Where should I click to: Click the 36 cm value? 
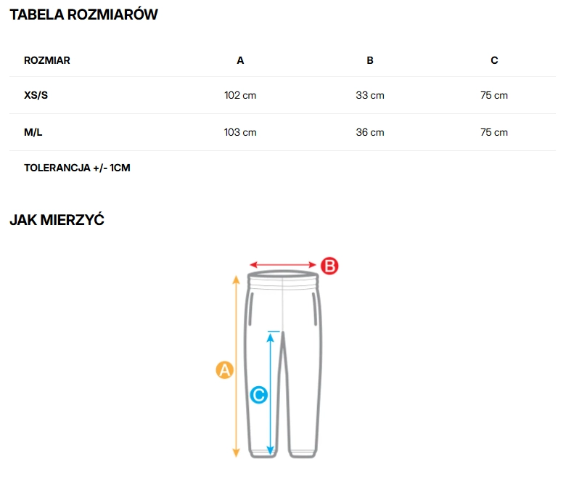(370, 132)
